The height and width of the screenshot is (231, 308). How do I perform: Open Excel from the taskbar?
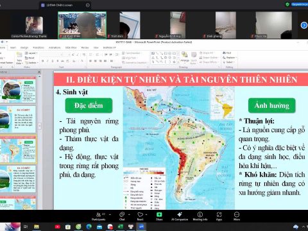point(121,227)
